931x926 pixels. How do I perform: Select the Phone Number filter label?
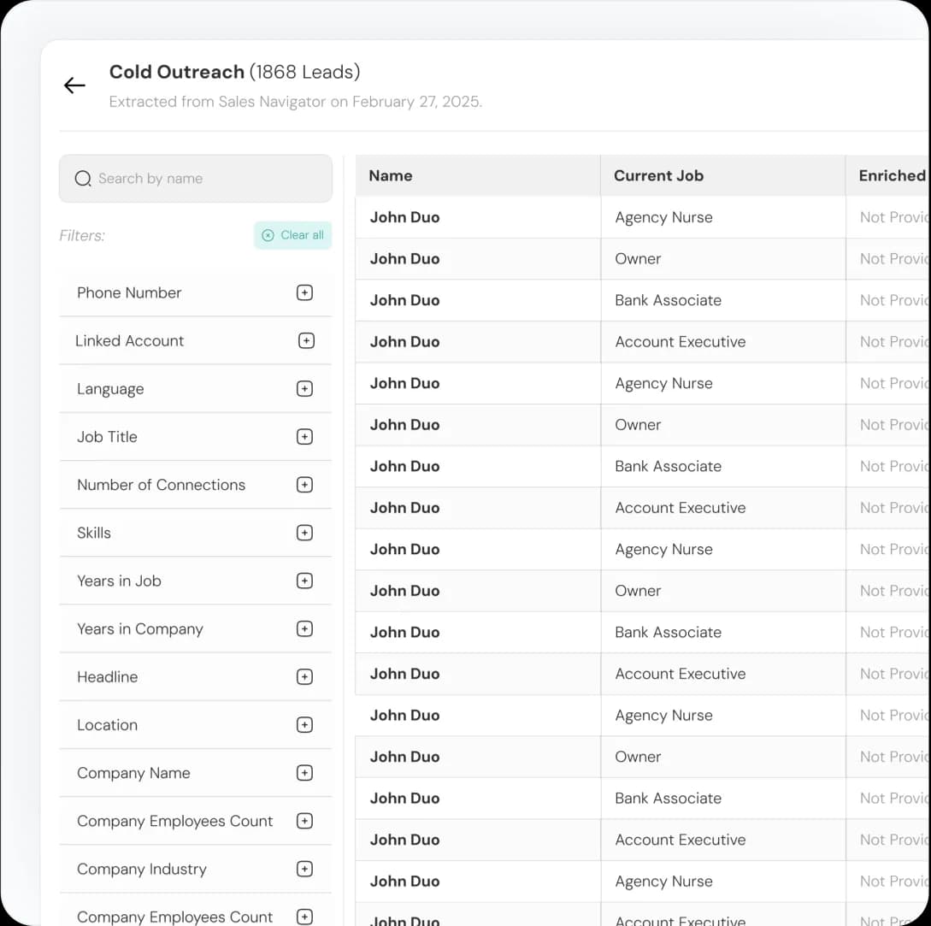coord(129,292)
